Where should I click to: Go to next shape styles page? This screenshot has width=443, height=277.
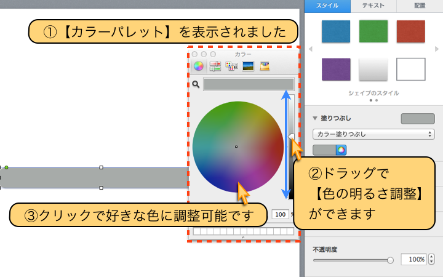(x=436, y=49)
